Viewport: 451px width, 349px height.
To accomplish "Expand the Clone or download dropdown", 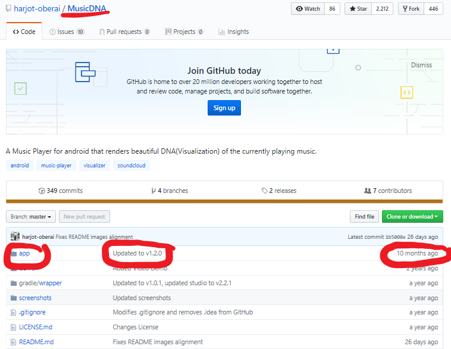I will click(x=412, y=217).
